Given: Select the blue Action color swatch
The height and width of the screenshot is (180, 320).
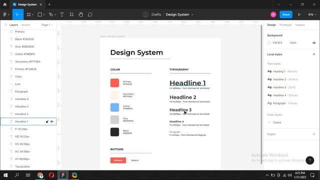Looking at the screenshot, I should pos(114,107).
